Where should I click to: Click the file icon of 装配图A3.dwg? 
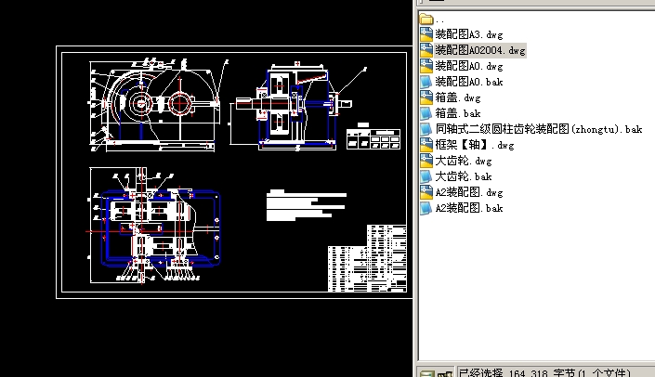pyautogui.click(x=426, y=34)
